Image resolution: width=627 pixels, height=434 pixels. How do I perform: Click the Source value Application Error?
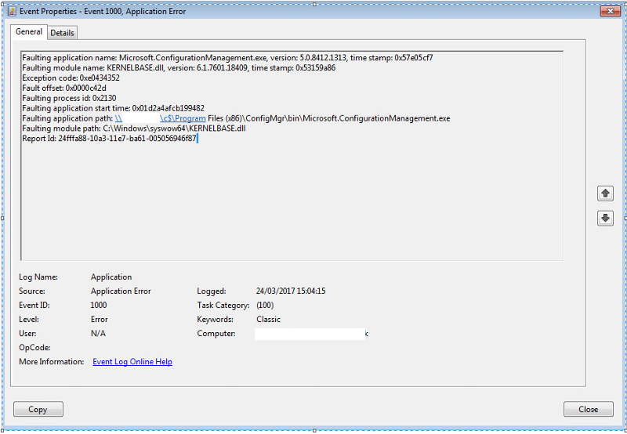coord(121,291)
